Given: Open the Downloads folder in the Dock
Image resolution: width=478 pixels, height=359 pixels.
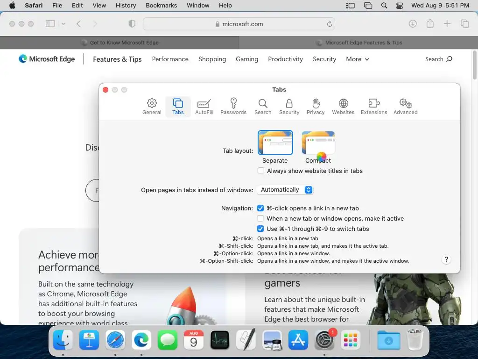Looking at the screenshot, I should [x=388, y=340].
